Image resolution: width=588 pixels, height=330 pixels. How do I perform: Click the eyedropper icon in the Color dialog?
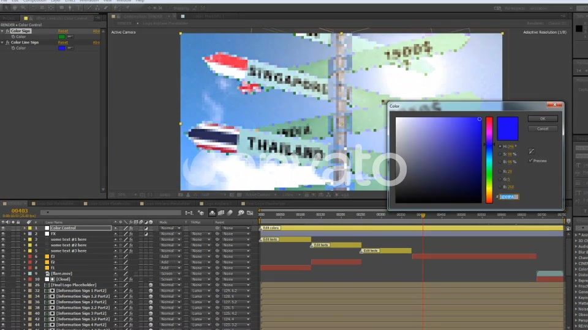[x=532, y=151]
